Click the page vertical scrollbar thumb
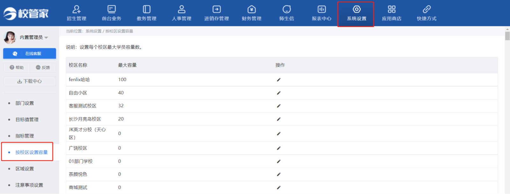The width and height of the screenshot is (510, 194). point(507,36)
